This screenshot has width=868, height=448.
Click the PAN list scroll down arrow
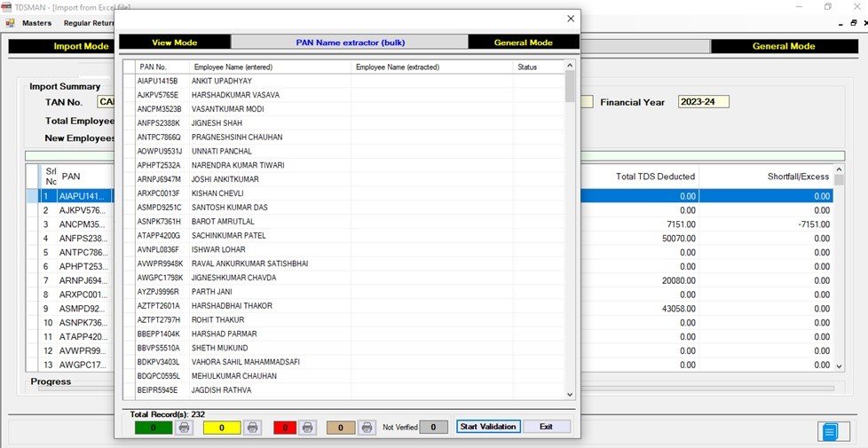pos(570,395)
